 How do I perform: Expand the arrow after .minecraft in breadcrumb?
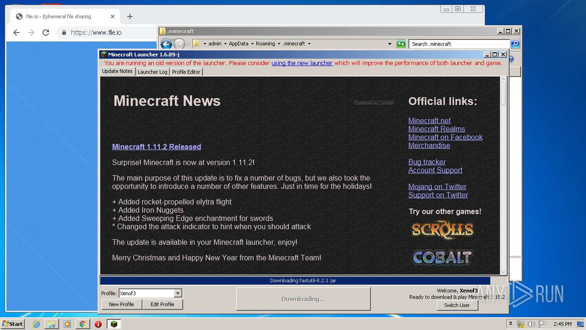(309, 44)
